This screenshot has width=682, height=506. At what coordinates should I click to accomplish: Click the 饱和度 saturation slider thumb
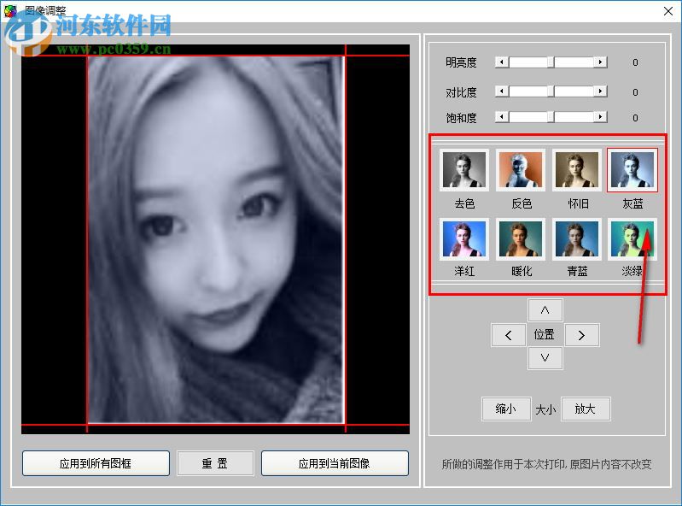coord(551,117)
